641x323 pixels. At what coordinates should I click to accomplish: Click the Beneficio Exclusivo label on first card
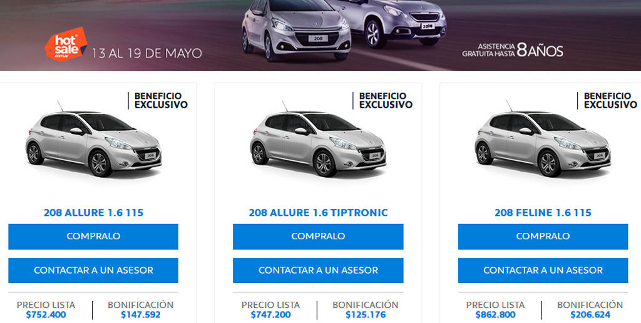(x=161, y=100)
